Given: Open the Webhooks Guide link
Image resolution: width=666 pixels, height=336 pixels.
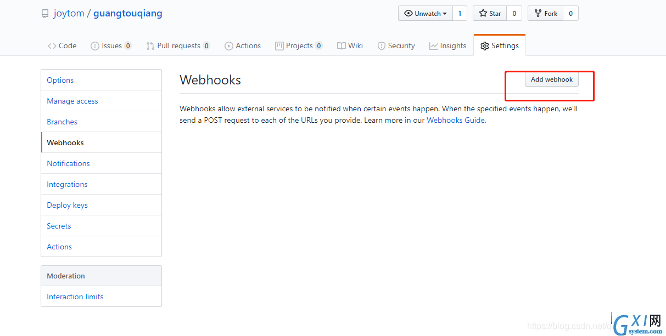Looking at the screenshot, I should click(456, 120).
